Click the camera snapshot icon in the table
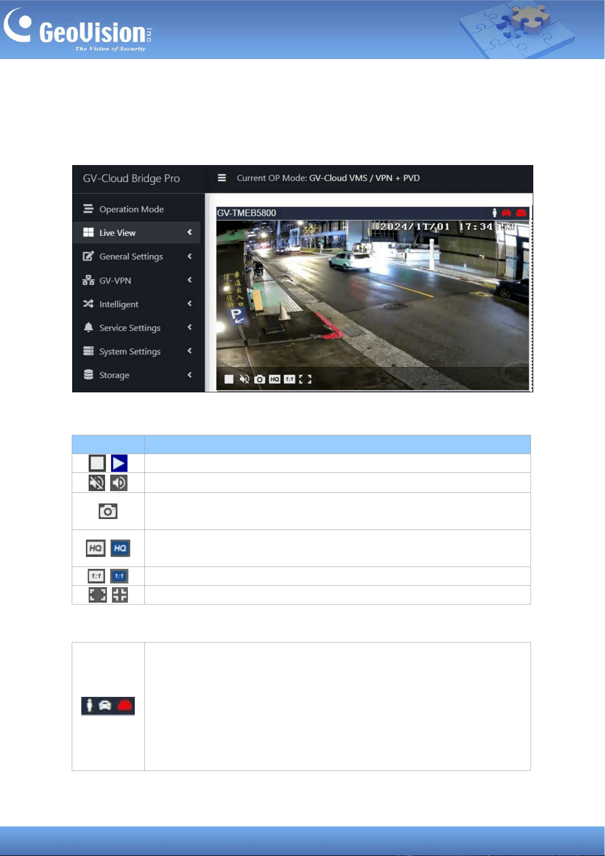 (108, 511)
